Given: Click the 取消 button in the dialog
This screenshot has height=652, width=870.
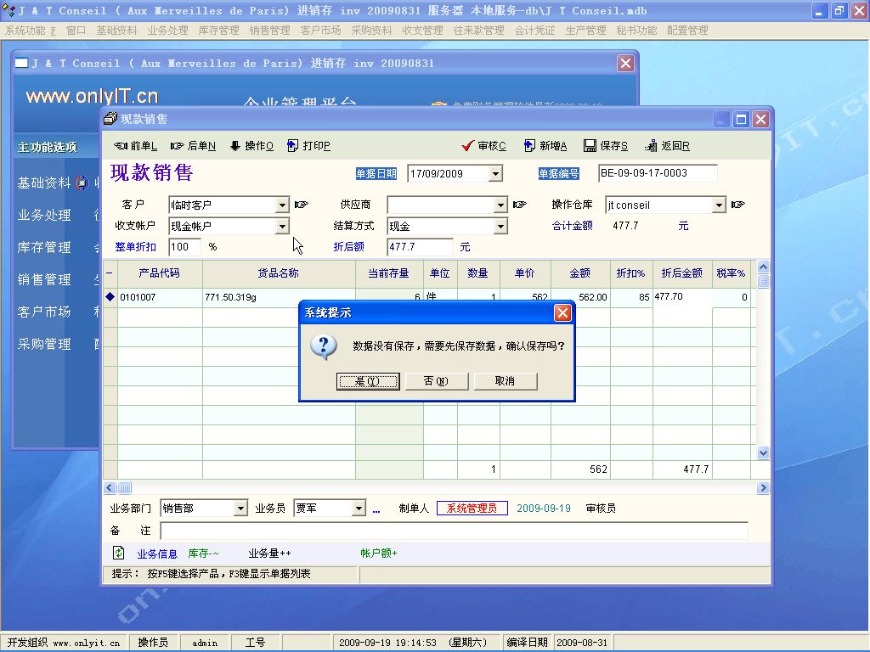Looking at the screenshot, I should click(506, 381).
